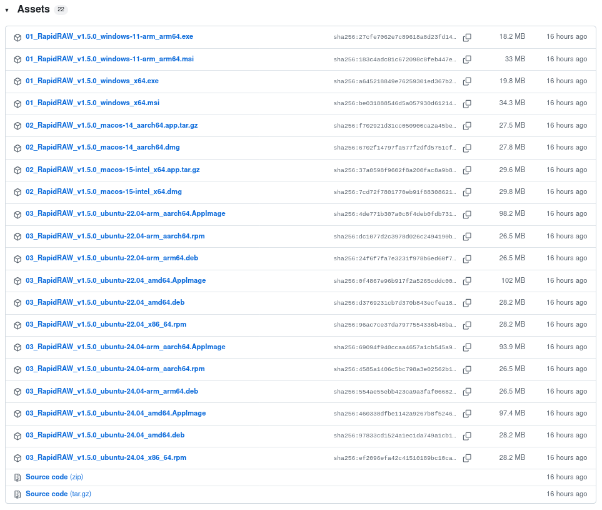
Task: Download 01_RapidRAW_v1.5.0_windows-11-arm_arm64.exe
Action: point(109,36)
